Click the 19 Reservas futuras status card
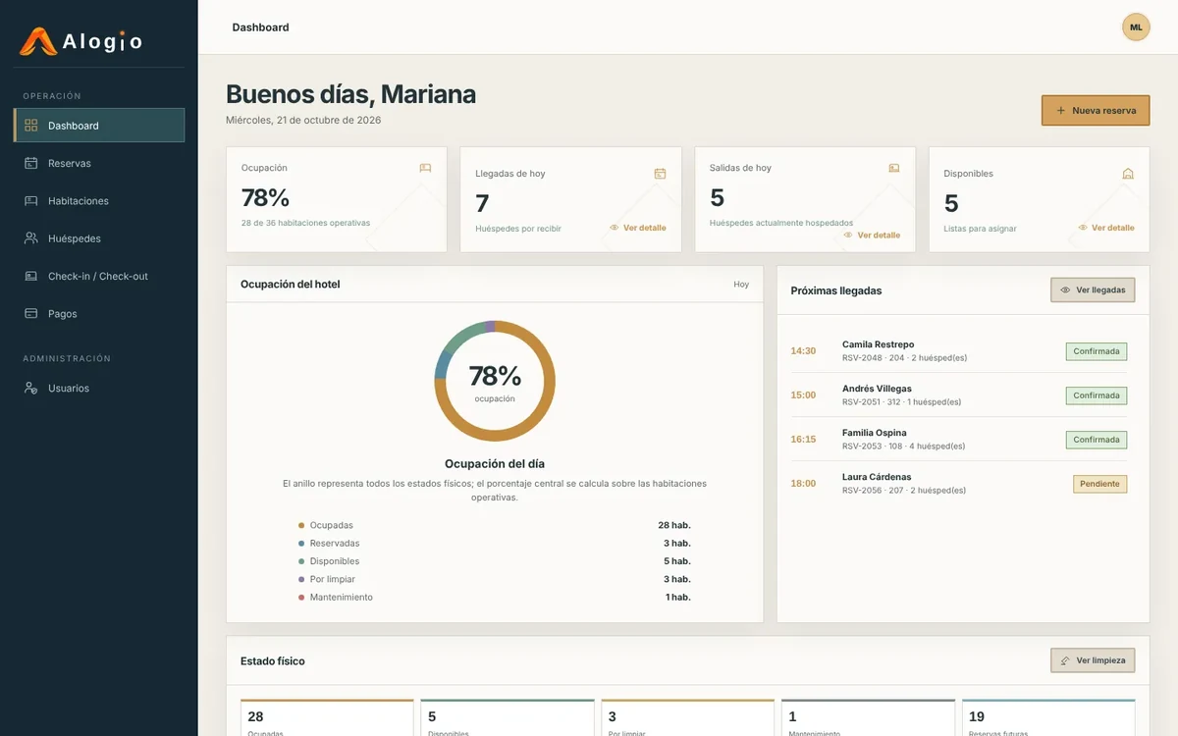The height and width of the screenshot is (736, 1178). pyautogui.click(x=1048, y=718)
